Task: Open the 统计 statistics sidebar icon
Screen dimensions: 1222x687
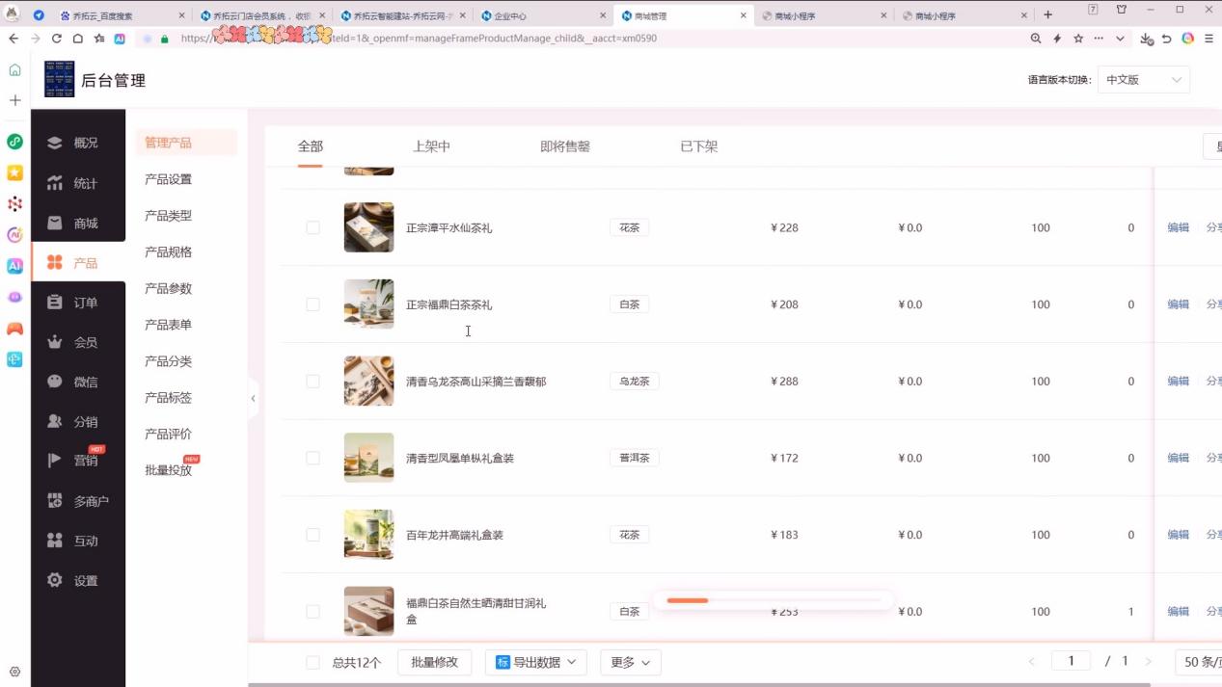Action: (55, 183)
